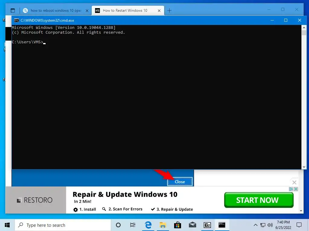
Task: Click the cmd scrollbar up arrow
Action: pyautogui.click(x=304, y=28)
